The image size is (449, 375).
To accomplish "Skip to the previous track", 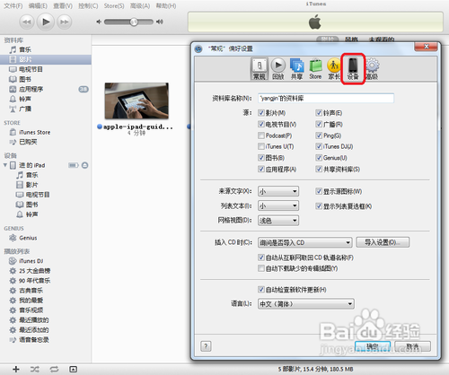I will [x=27, y=22].
